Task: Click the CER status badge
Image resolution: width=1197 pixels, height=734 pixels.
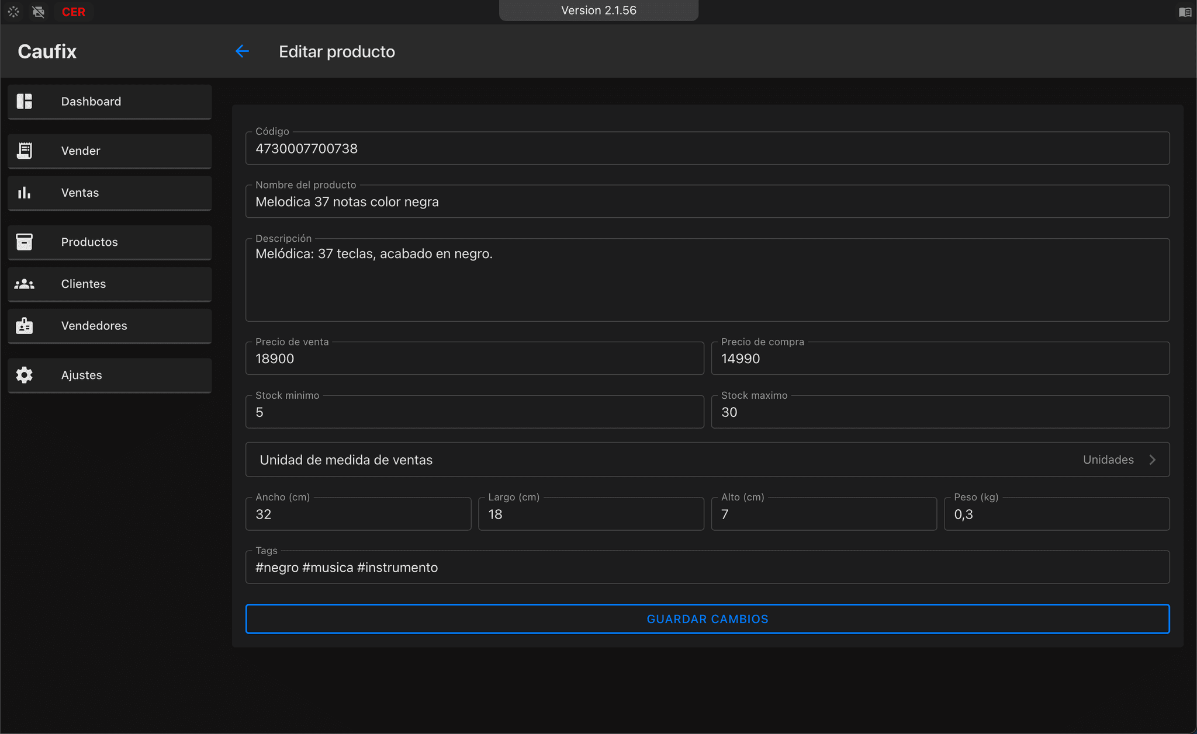Action: [x=74, y=11]
